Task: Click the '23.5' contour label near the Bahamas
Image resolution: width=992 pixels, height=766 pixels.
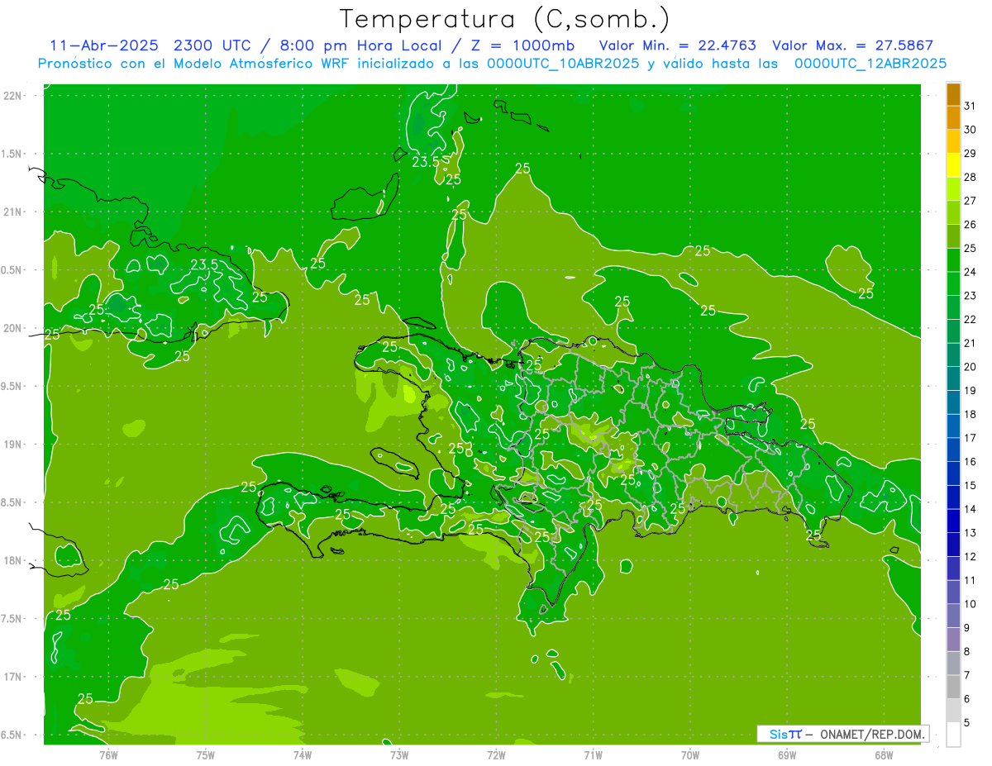Action: (427, 162)
